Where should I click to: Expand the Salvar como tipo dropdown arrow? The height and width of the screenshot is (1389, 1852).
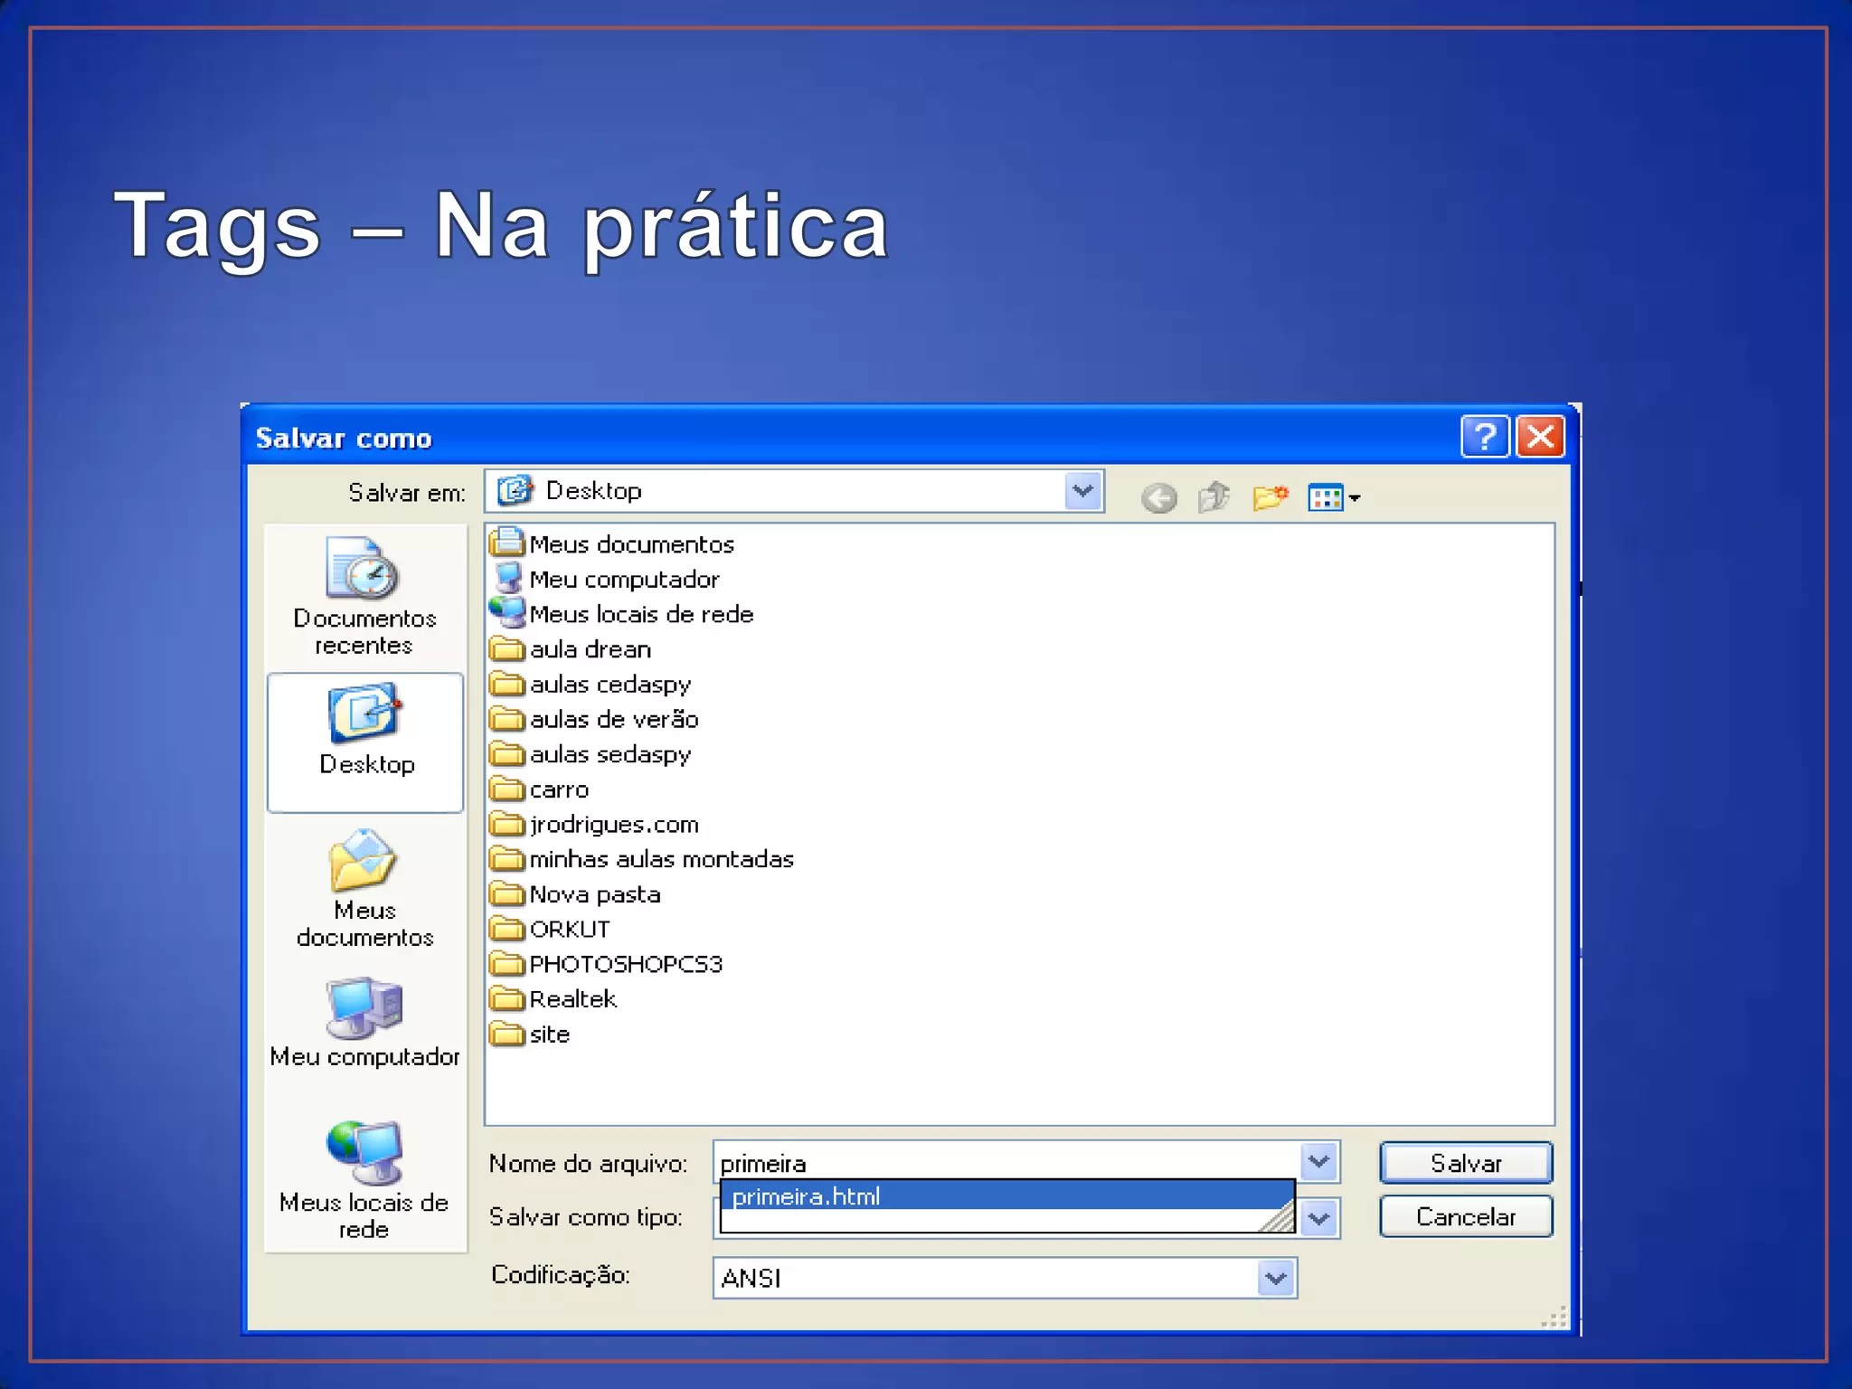pos(1318,1218)
